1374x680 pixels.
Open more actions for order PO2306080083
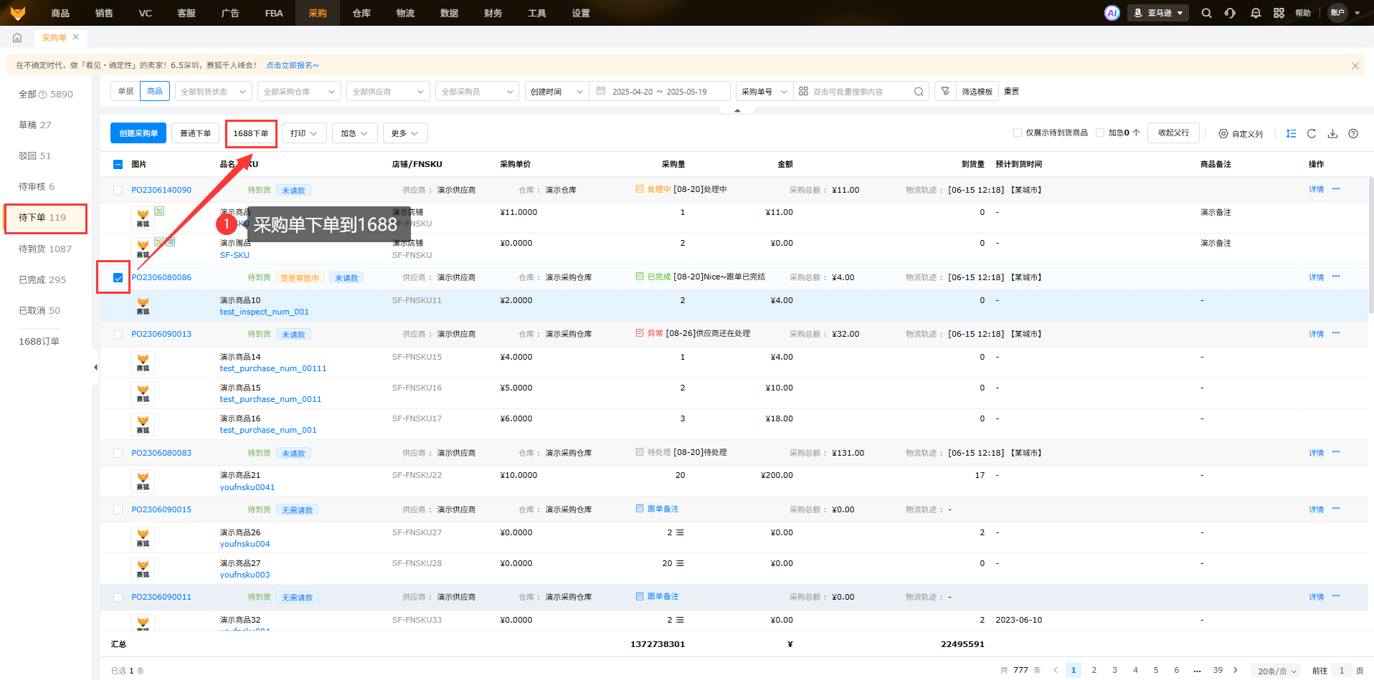[1336, 452]
